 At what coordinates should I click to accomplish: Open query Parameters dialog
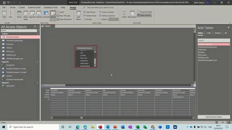(x=132, y=14)
